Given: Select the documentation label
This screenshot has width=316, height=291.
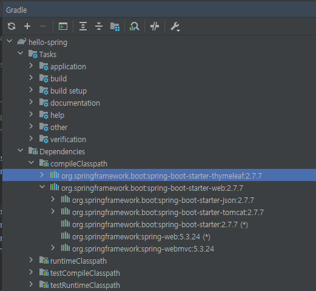Looking at the screenshot, I should point(75,103).
